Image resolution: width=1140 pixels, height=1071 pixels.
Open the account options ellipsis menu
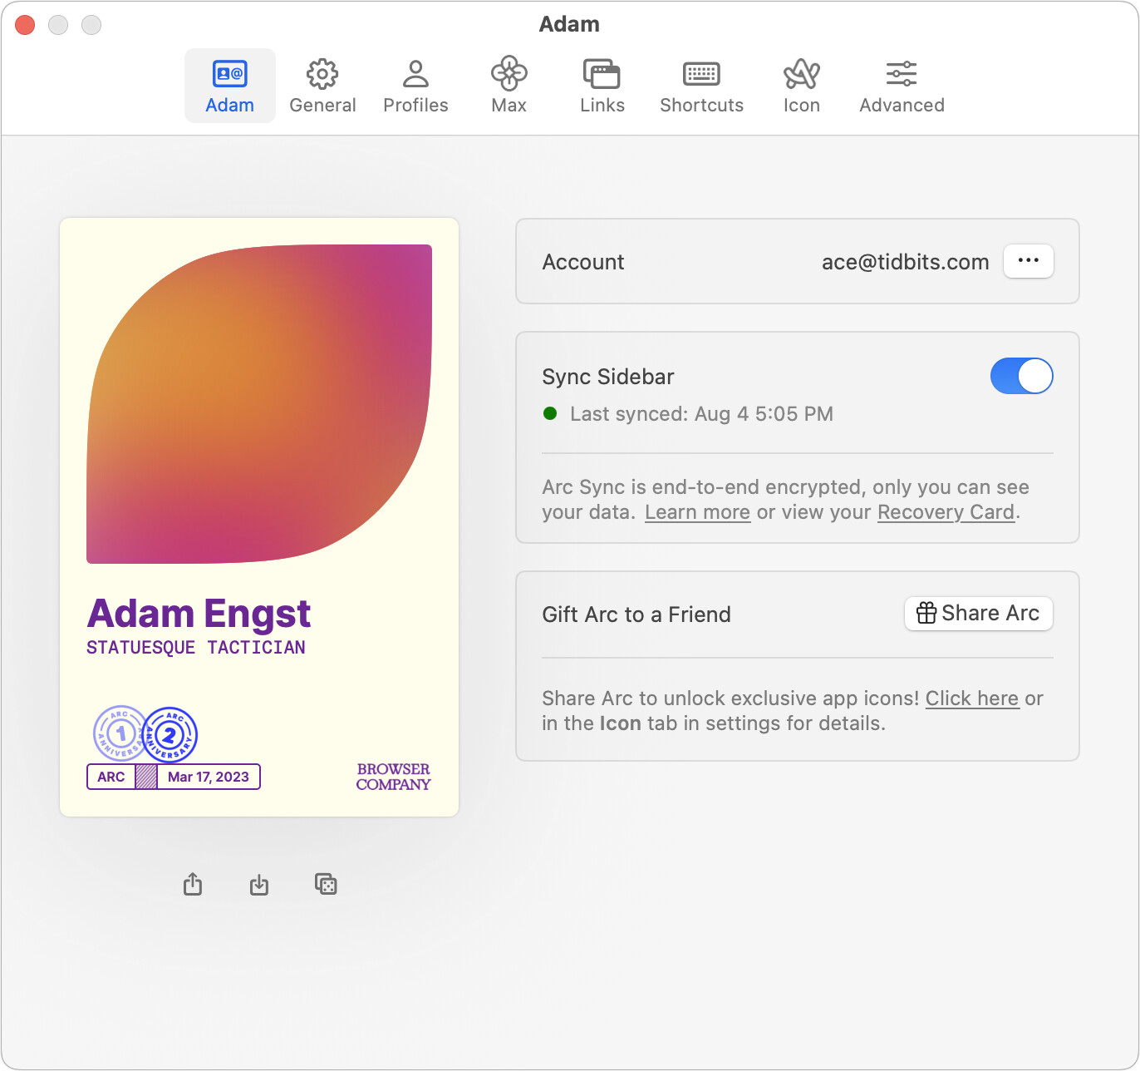[1028, 261]
